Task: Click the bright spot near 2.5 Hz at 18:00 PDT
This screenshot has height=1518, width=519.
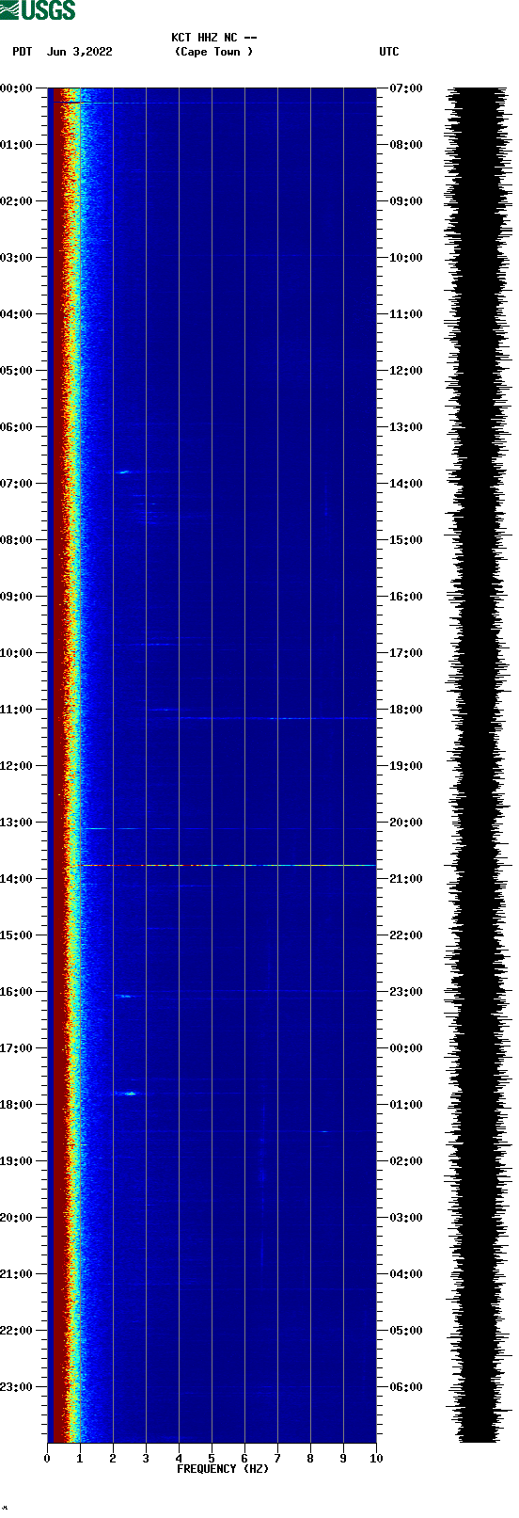Action: click(126, 1094)
